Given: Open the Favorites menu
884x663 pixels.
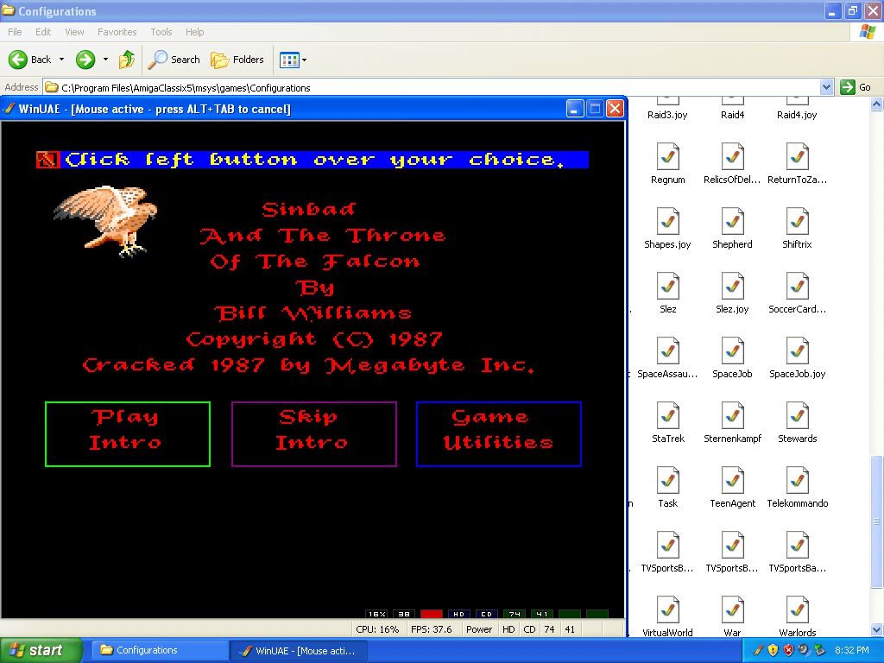Looking at the screenshot, I should (117, 32).
